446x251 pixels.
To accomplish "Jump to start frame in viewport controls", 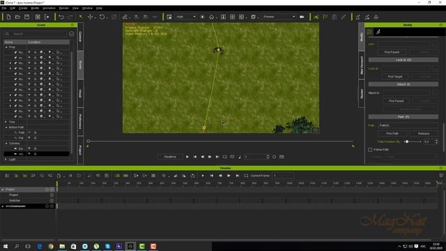I will pos(195,157).
